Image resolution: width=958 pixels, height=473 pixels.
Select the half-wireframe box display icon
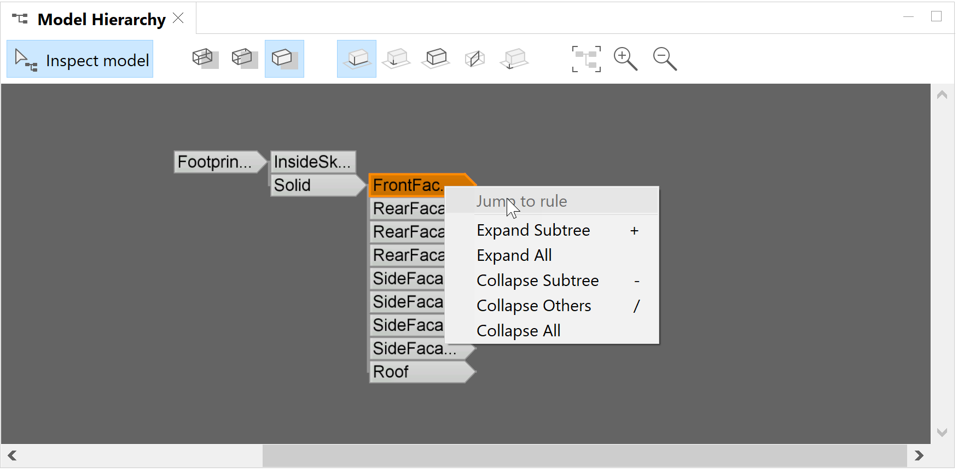click(x=245, y=58)
